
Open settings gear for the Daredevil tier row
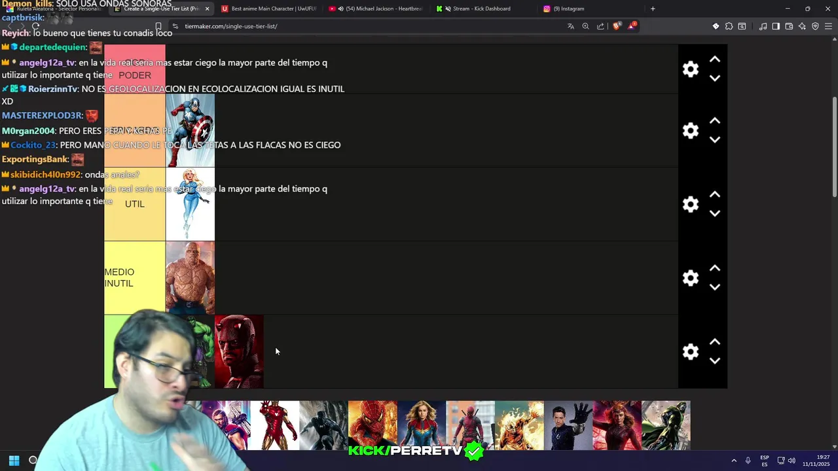pos(690,352)
